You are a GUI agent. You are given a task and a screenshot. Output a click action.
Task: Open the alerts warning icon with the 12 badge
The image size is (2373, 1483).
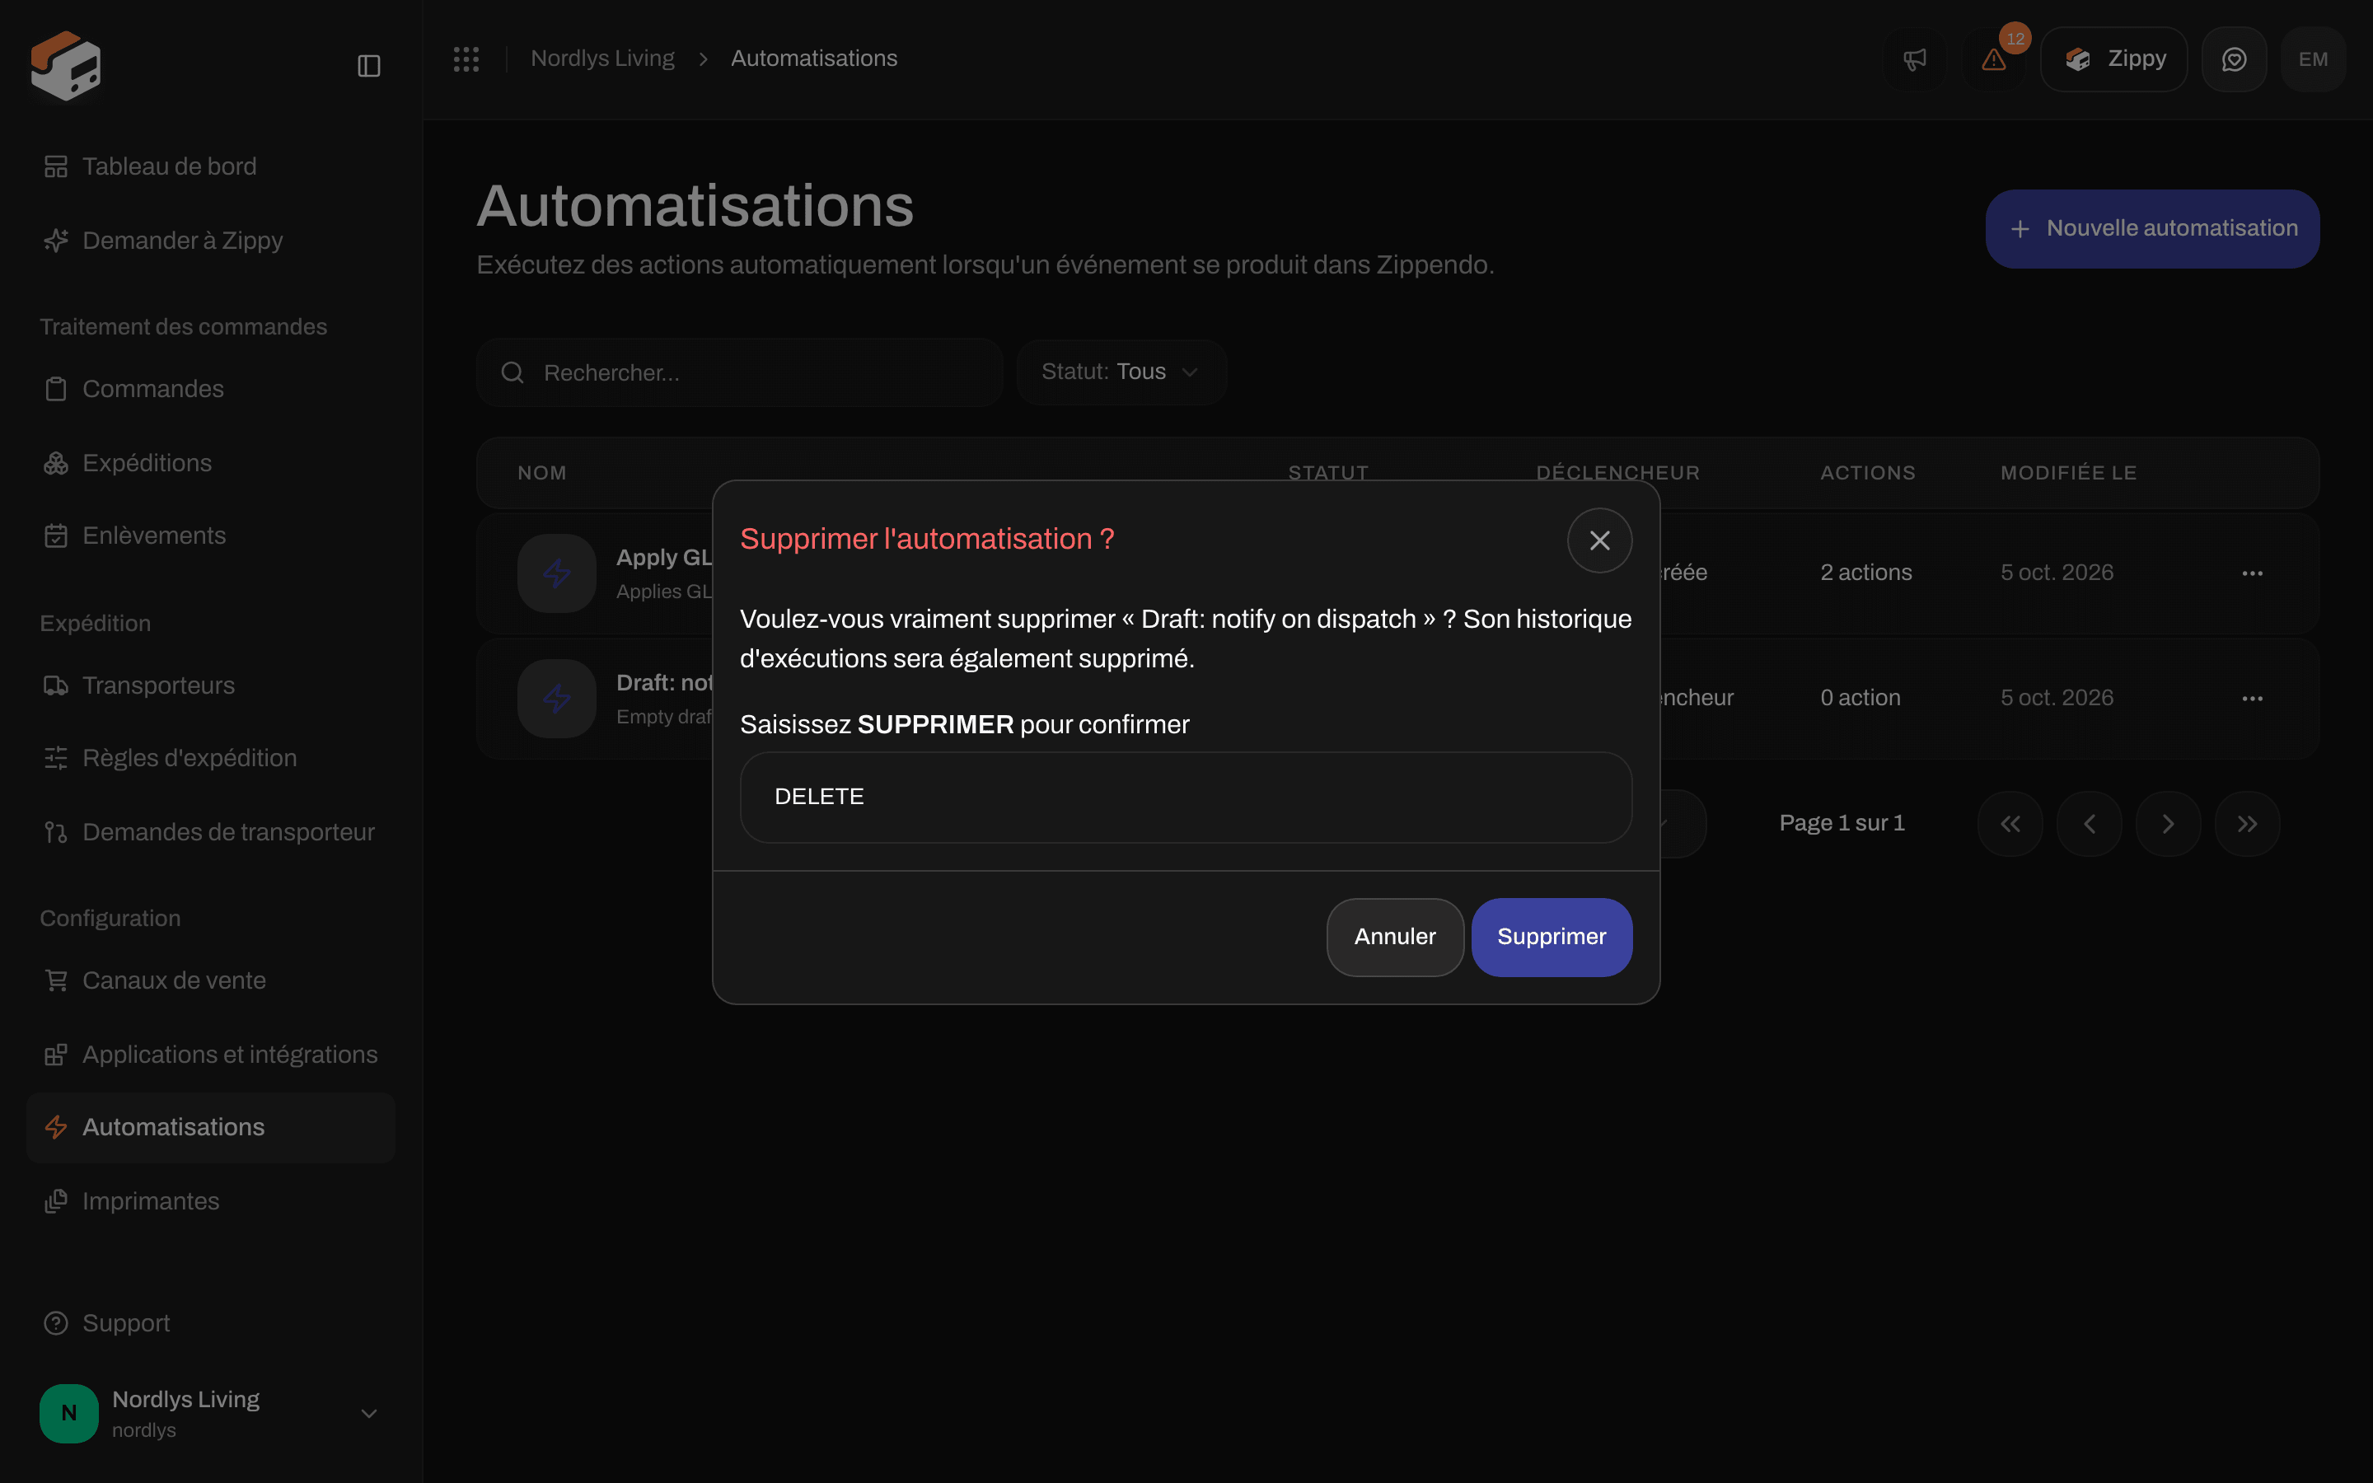click(1993, 58)
